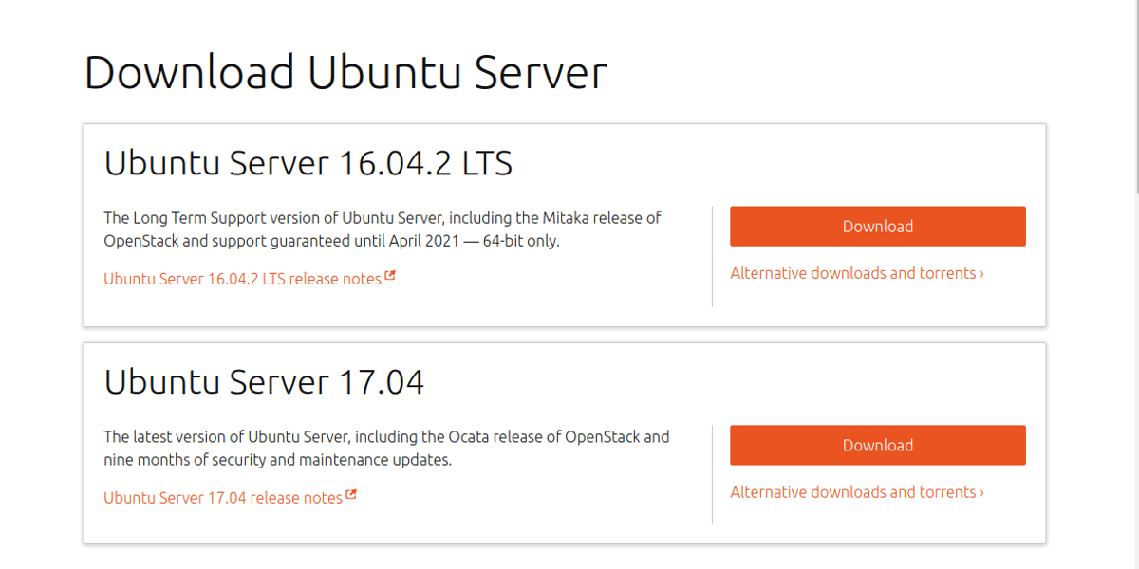Download Ubuntu Server 17.04
Screen dimensions: 1139x569
[877, 445]
